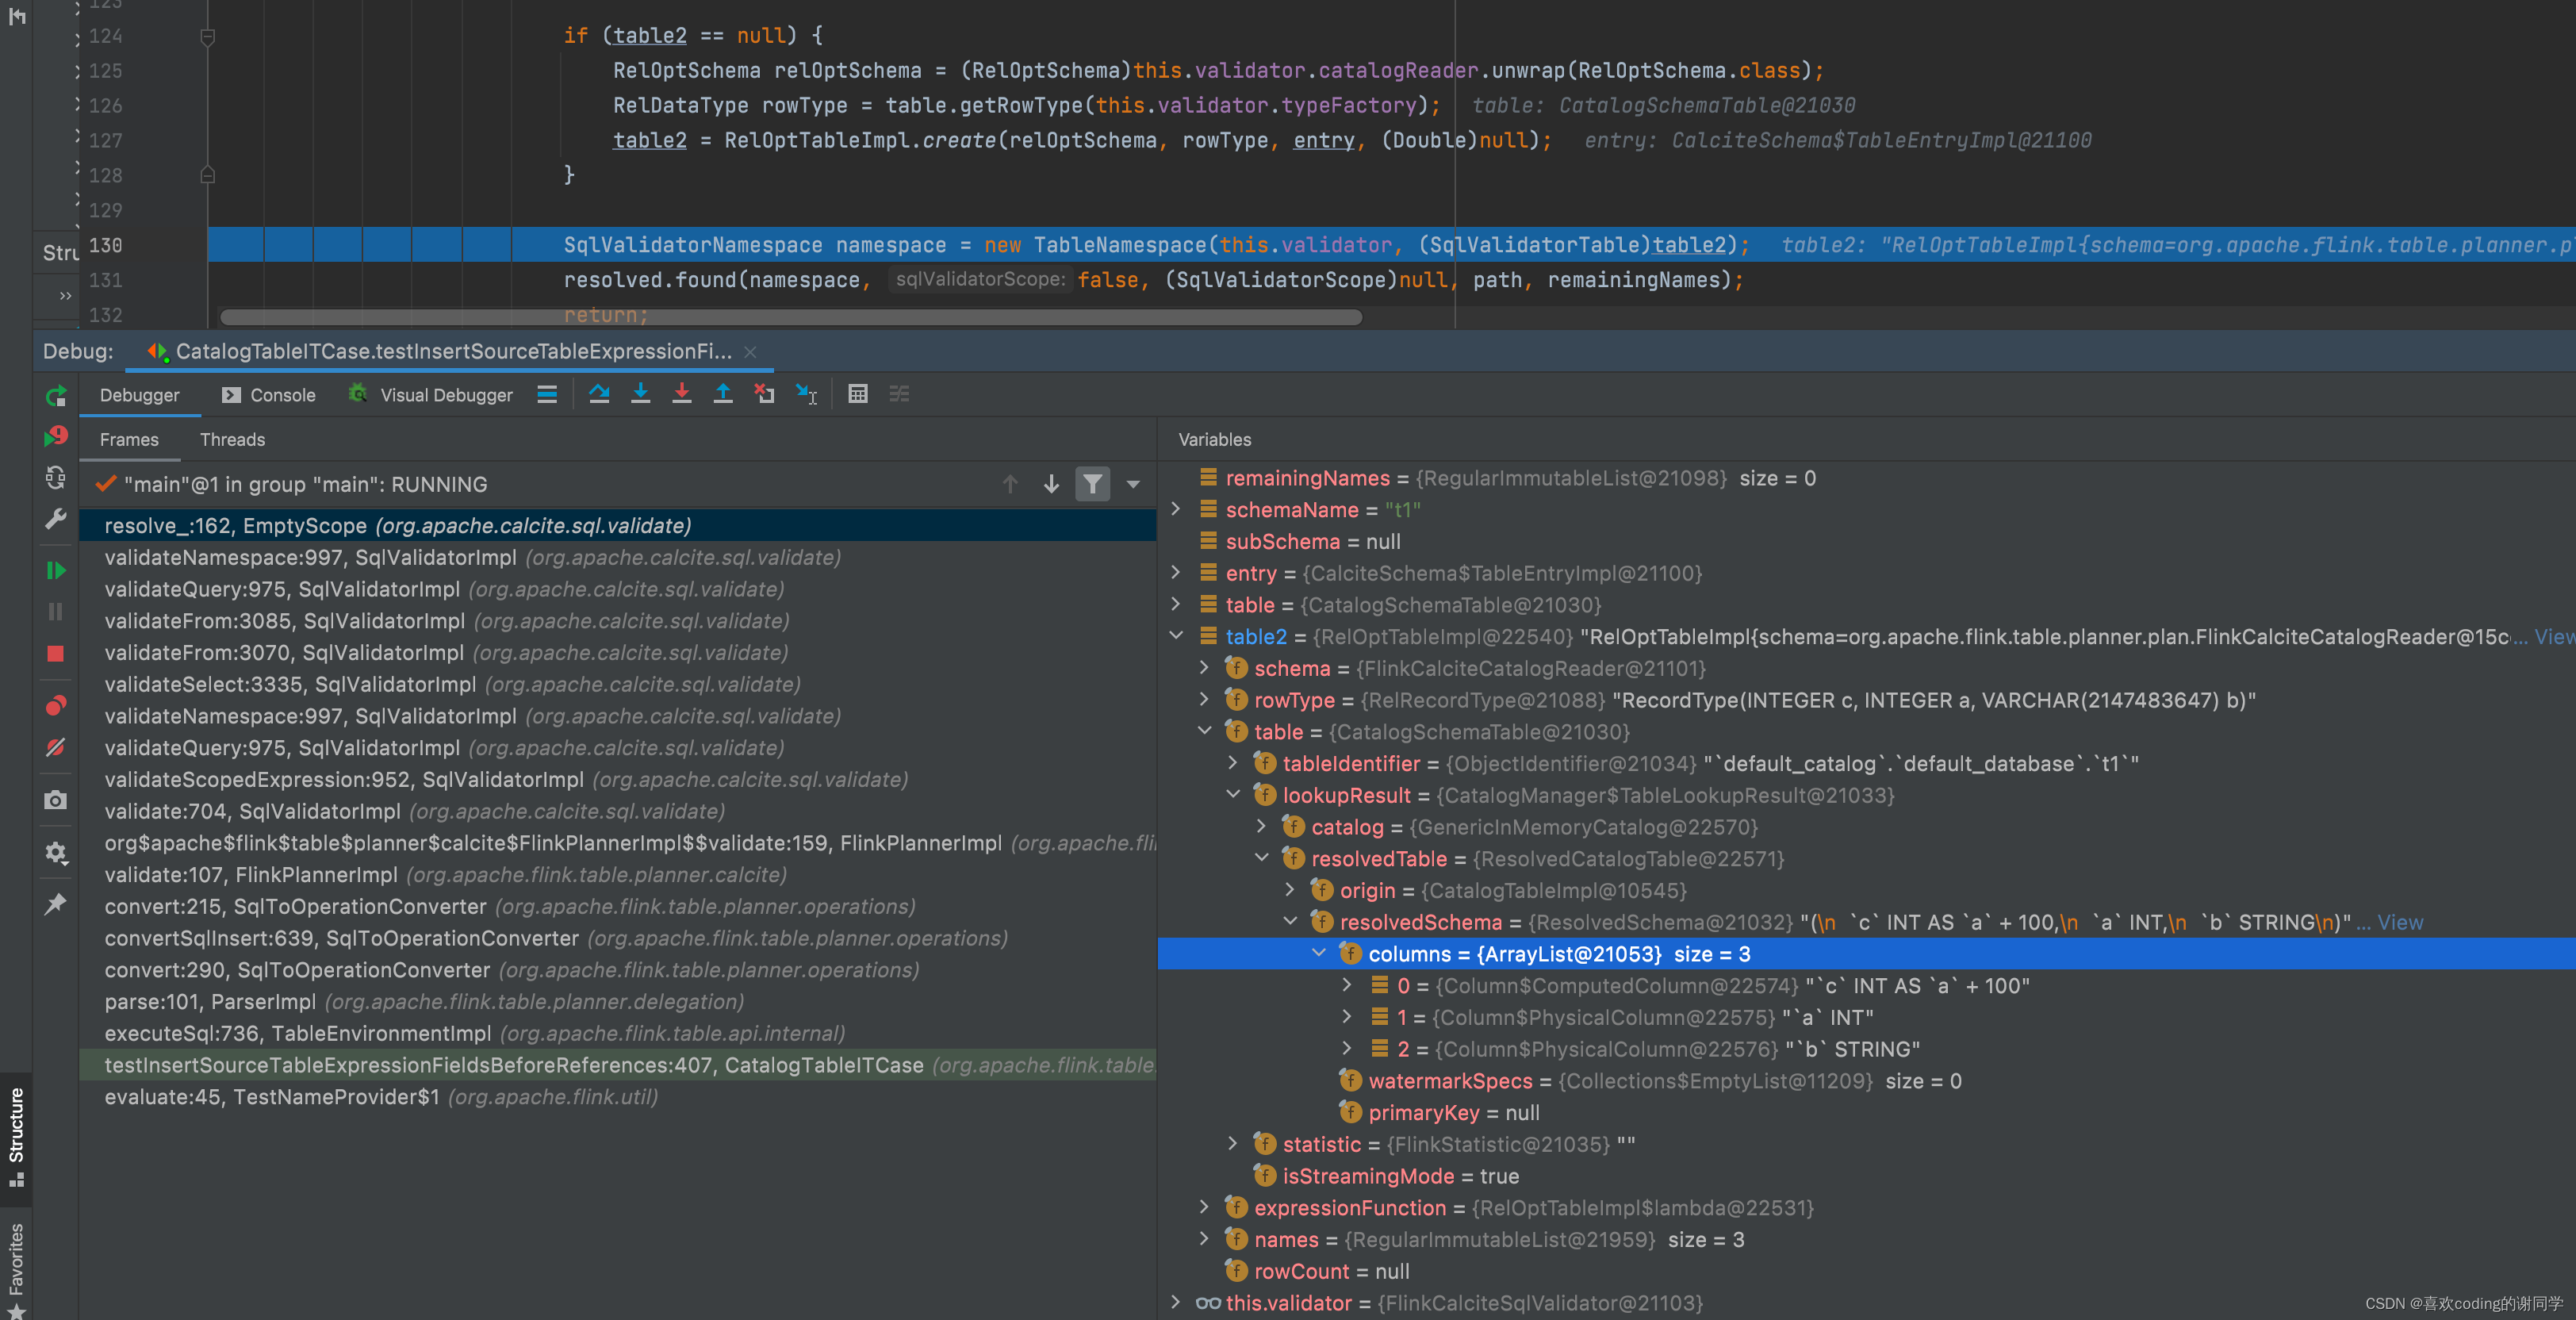Toggle Mute Breakpoints icon

(56, 747)
